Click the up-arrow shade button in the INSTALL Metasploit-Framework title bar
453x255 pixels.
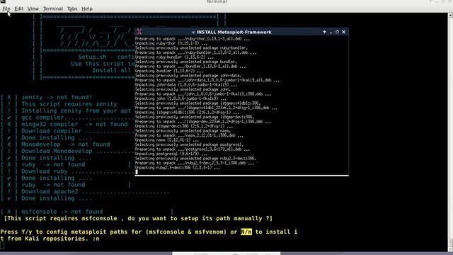coord(324,32)
